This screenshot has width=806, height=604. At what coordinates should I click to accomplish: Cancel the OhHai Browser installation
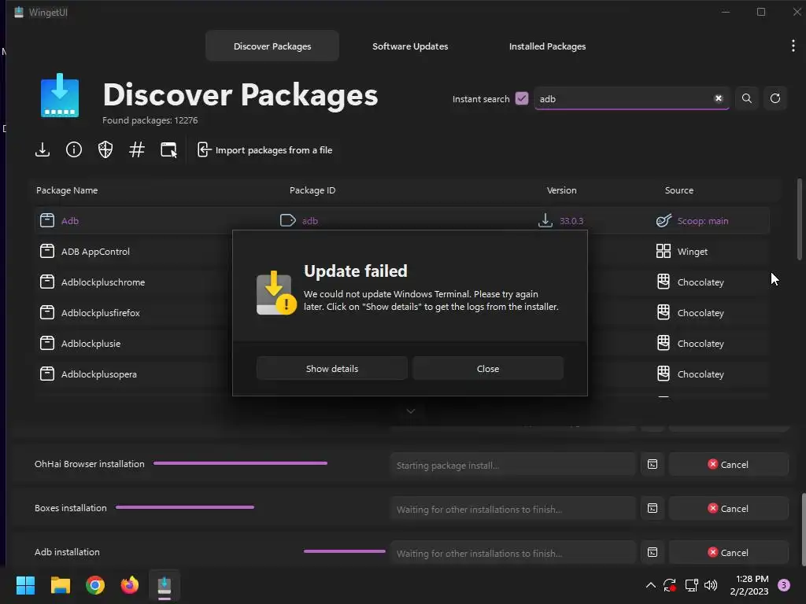(x=728, y=464)
